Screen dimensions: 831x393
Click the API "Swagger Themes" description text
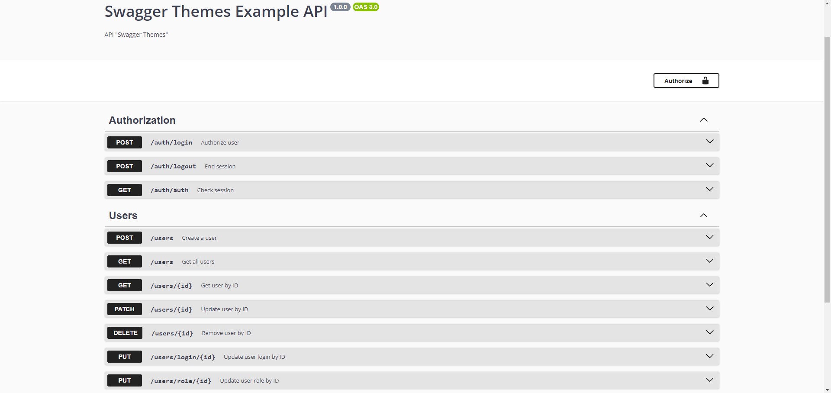(136, 35)
